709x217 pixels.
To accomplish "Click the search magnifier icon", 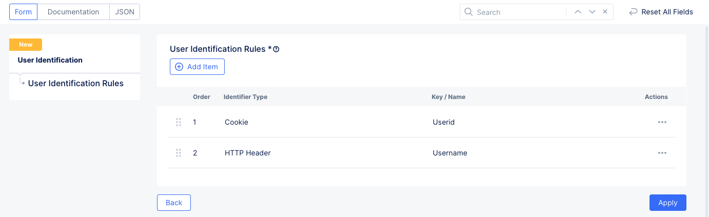I will tap(468, 12).
